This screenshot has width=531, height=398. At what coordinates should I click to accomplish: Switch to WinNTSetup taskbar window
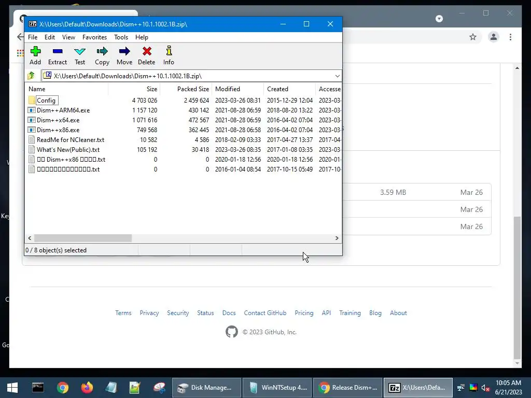(277, 388)
